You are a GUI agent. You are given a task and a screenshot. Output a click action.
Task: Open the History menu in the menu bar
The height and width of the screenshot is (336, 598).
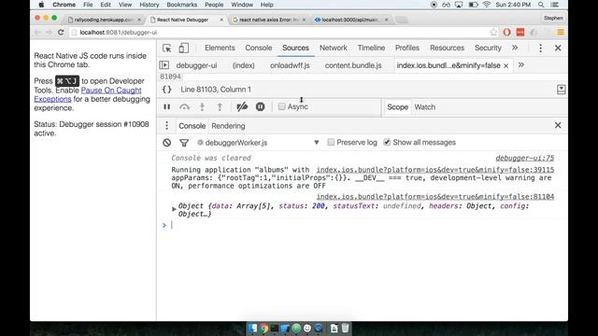[x=149, y=5]
